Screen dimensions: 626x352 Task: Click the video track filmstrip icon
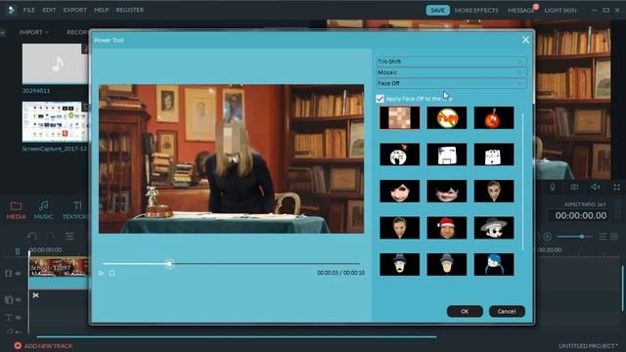pos(9,274)
